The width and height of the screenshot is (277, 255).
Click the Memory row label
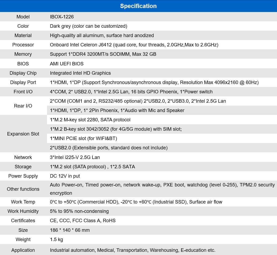coord(23,54)
